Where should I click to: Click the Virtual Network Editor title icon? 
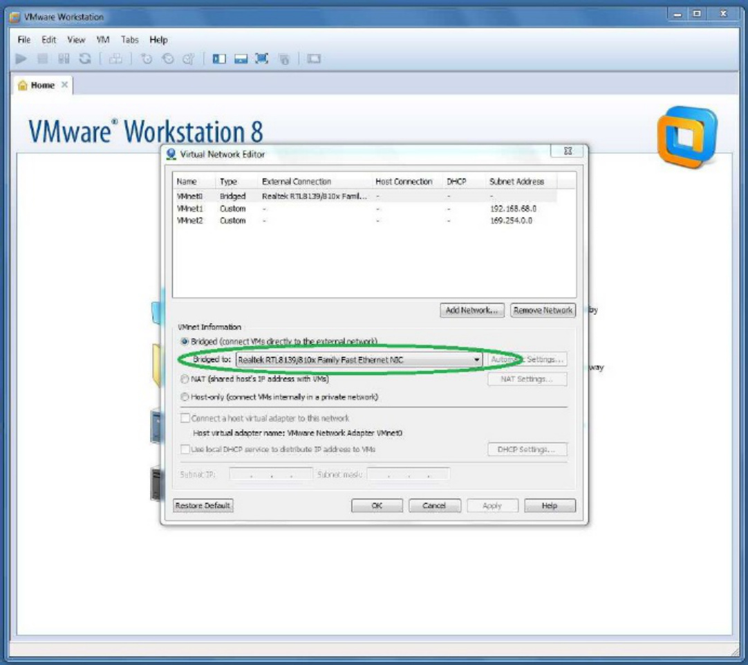[171, 154]
